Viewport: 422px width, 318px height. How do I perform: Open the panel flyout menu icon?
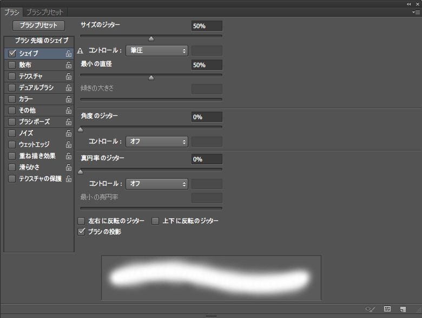pos(416,12)
